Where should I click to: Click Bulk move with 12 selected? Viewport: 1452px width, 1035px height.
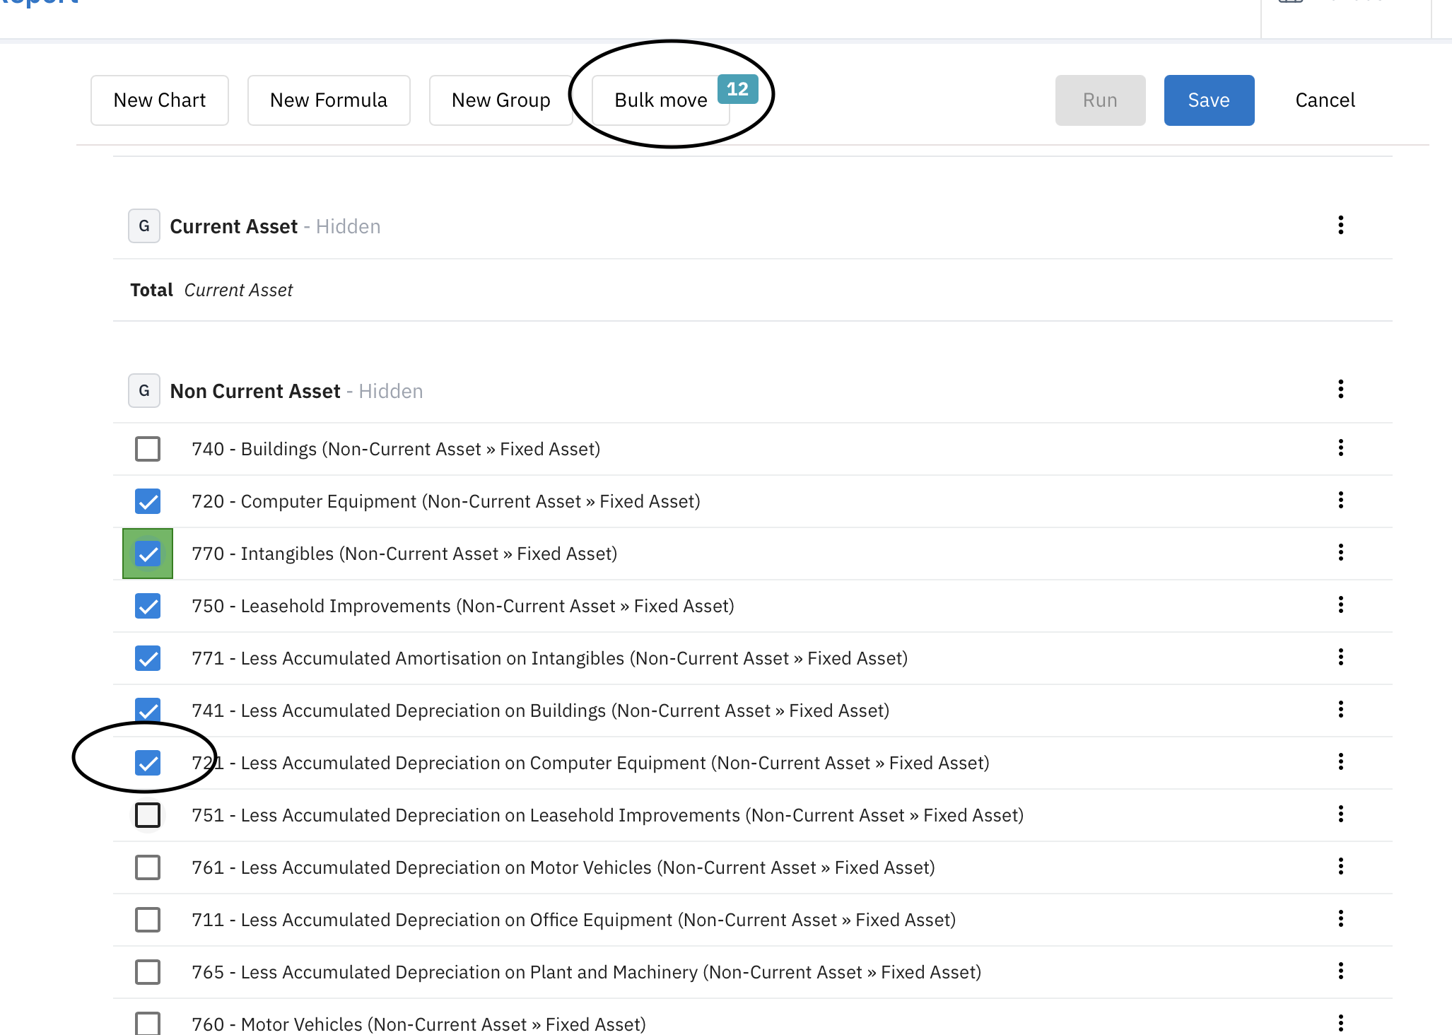(661, 100)
